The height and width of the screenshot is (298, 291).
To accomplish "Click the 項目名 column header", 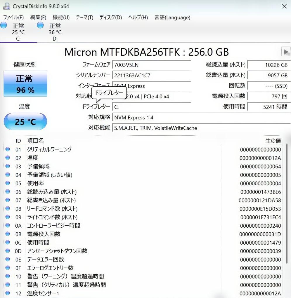I will (35, 141).
